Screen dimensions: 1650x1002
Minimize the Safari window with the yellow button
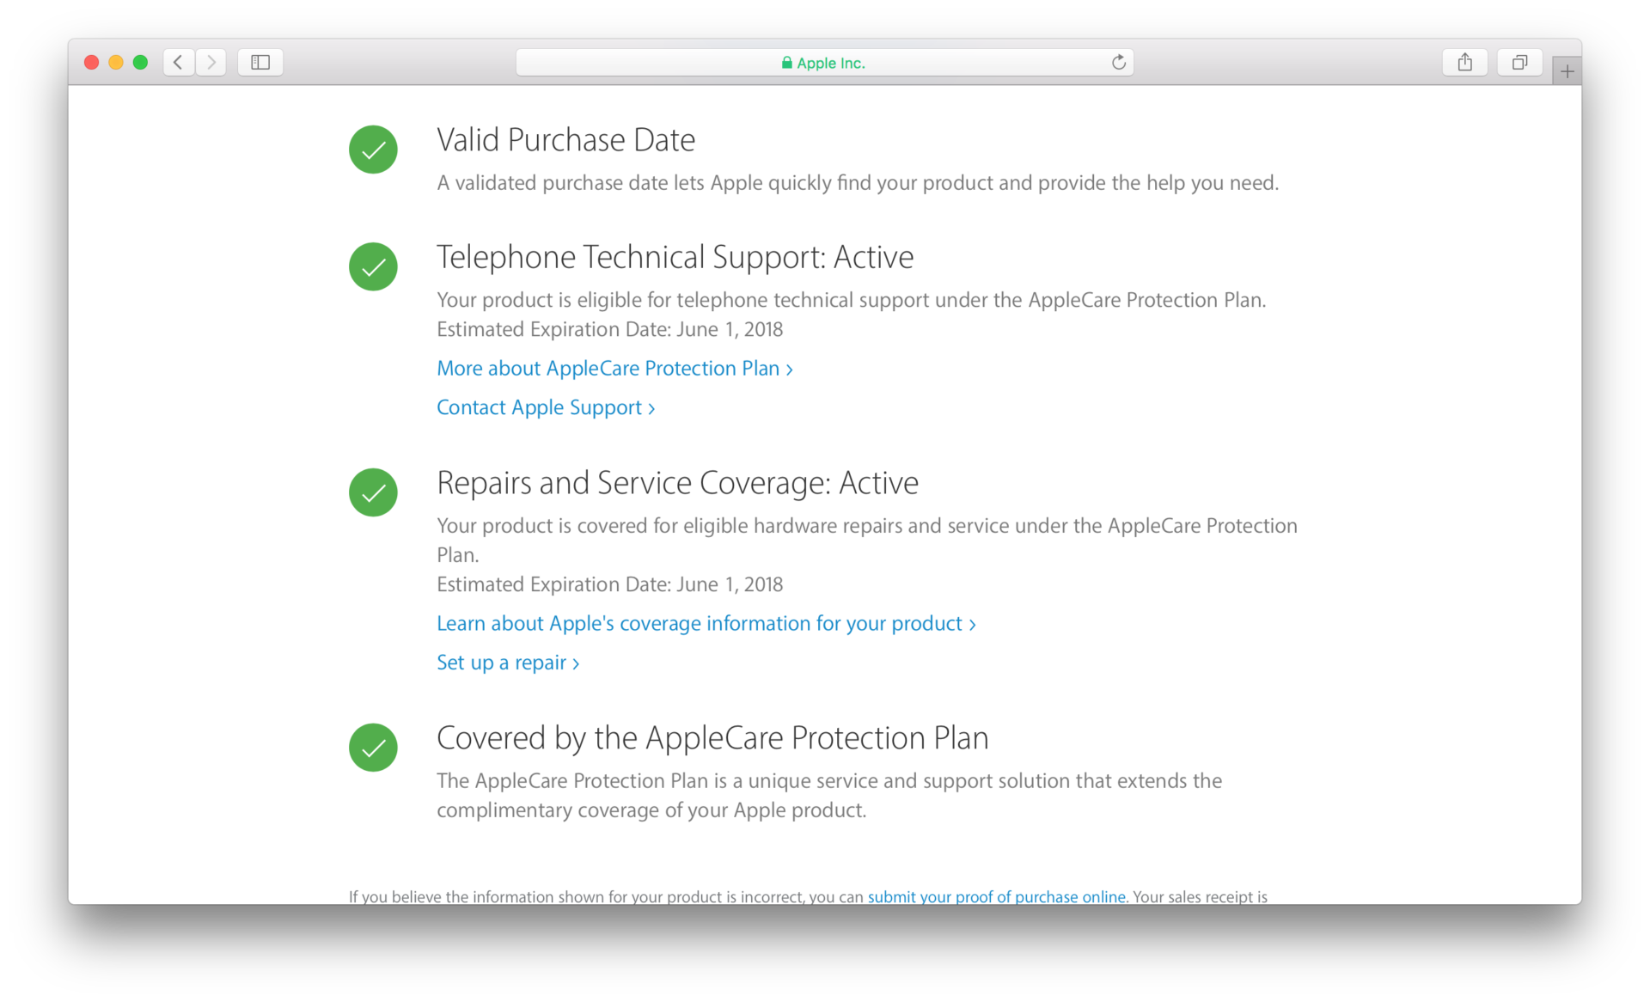click(x=116, y=62)
